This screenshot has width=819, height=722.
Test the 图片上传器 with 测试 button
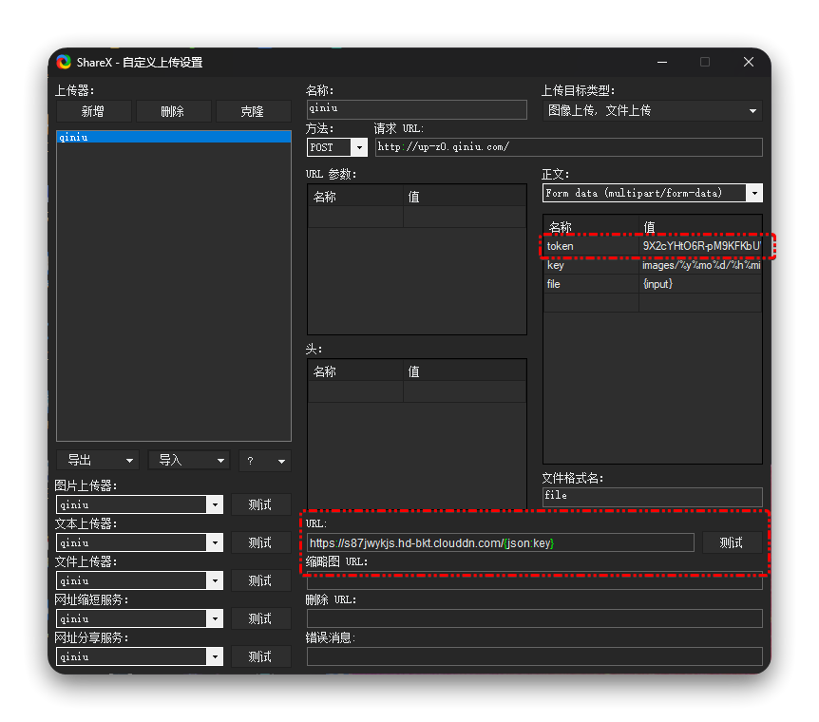(x=260, y=504)
